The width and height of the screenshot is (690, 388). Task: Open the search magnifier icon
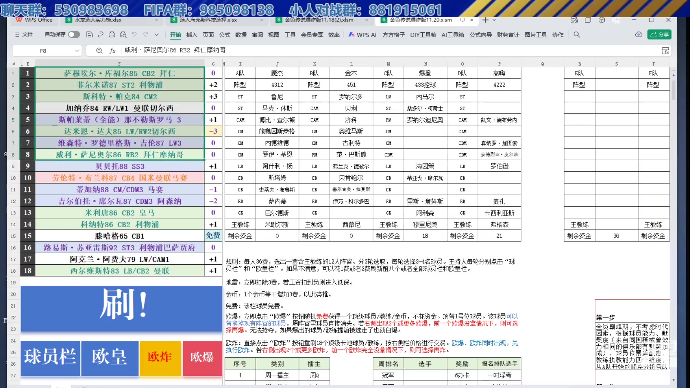point(576,34)
